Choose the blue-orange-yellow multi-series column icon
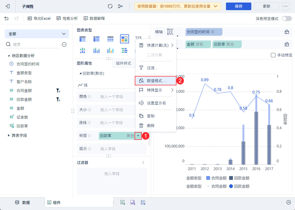This screenshot has width=295, height=210. [x=110, y=50]
